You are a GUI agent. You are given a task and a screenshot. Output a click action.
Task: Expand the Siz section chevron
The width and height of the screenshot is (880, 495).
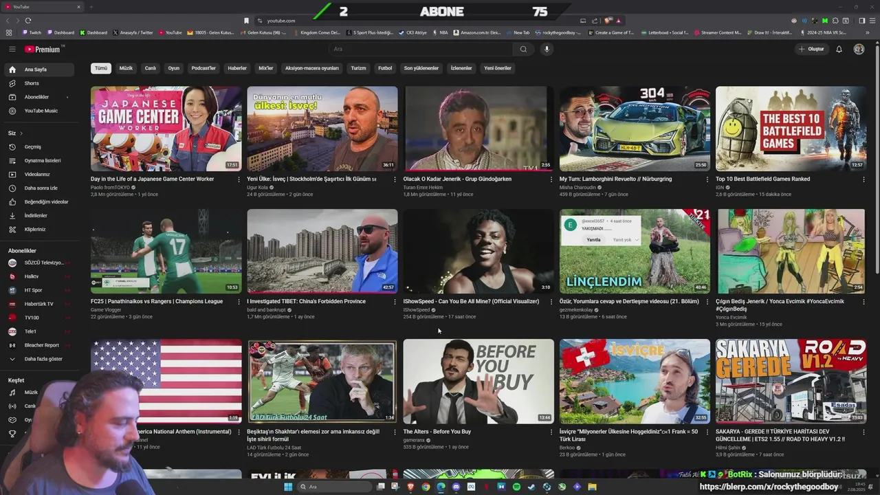pyautogui.click(x=21, y=133)
